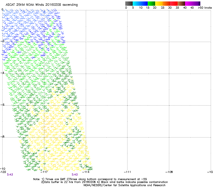The width and height of the screenshot is (213, 187).
Task: Click the latitude label '-6'
Action: [2, 104]
